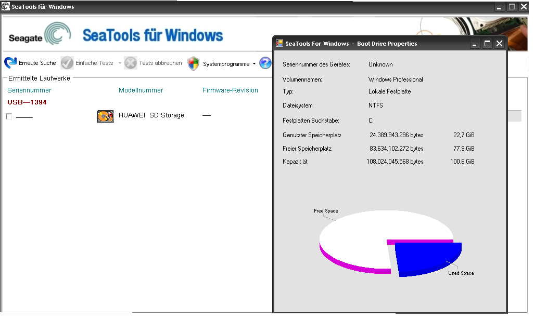Click the Einfache Tests checkmark icon
Screen dimensions: 534x319
(x=67, y=63)
